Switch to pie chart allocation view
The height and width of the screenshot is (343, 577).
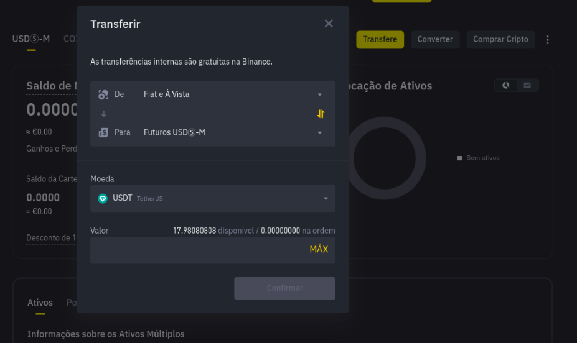tap(505, 85)
